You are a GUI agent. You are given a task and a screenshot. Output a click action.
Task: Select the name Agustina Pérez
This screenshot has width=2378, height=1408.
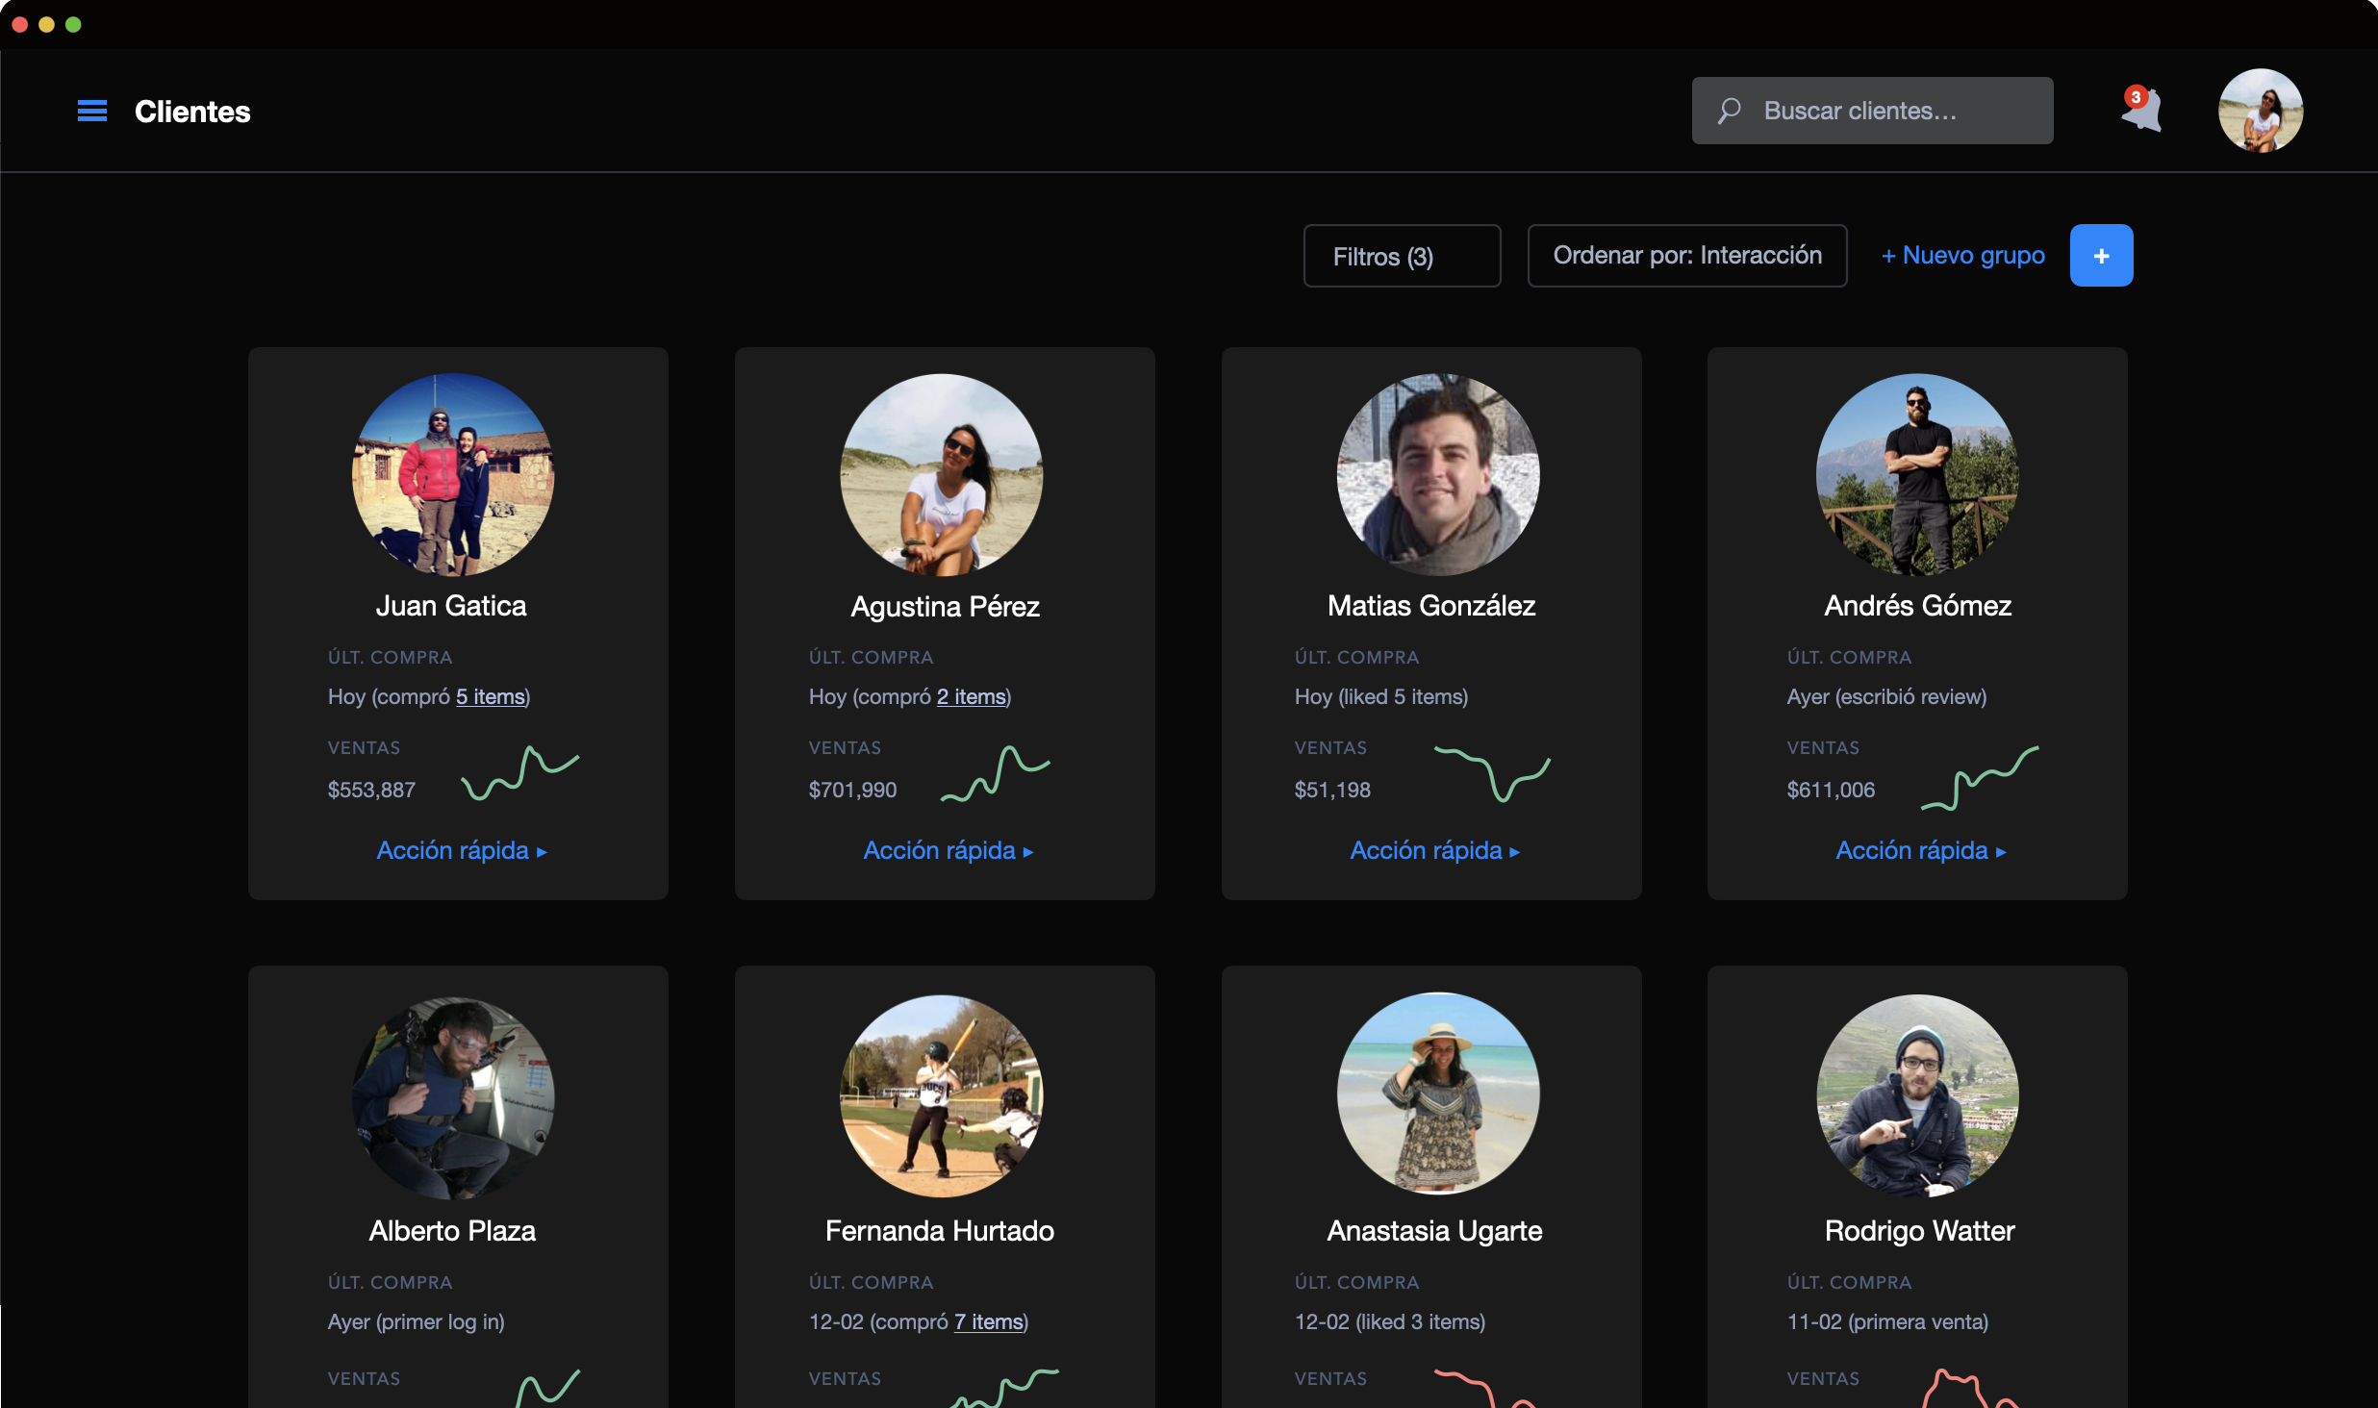point(946,607)
